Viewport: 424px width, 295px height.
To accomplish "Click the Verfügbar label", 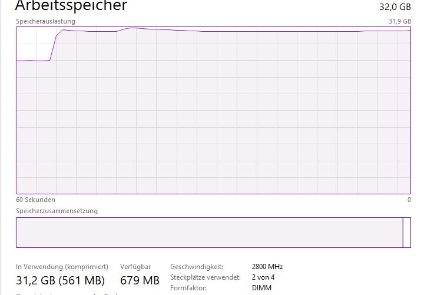I will (135, 267).
